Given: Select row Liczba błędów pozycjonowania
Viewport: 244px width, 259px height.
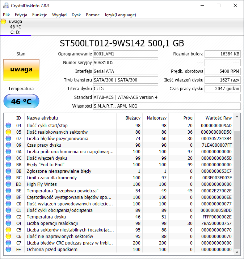Looking at the screenshot, I should [118, 139].
